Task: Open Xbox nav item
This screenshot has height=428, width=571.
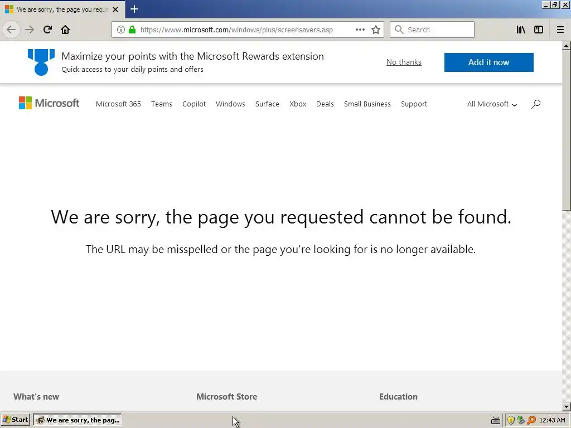Action: [x=298, y=104]
